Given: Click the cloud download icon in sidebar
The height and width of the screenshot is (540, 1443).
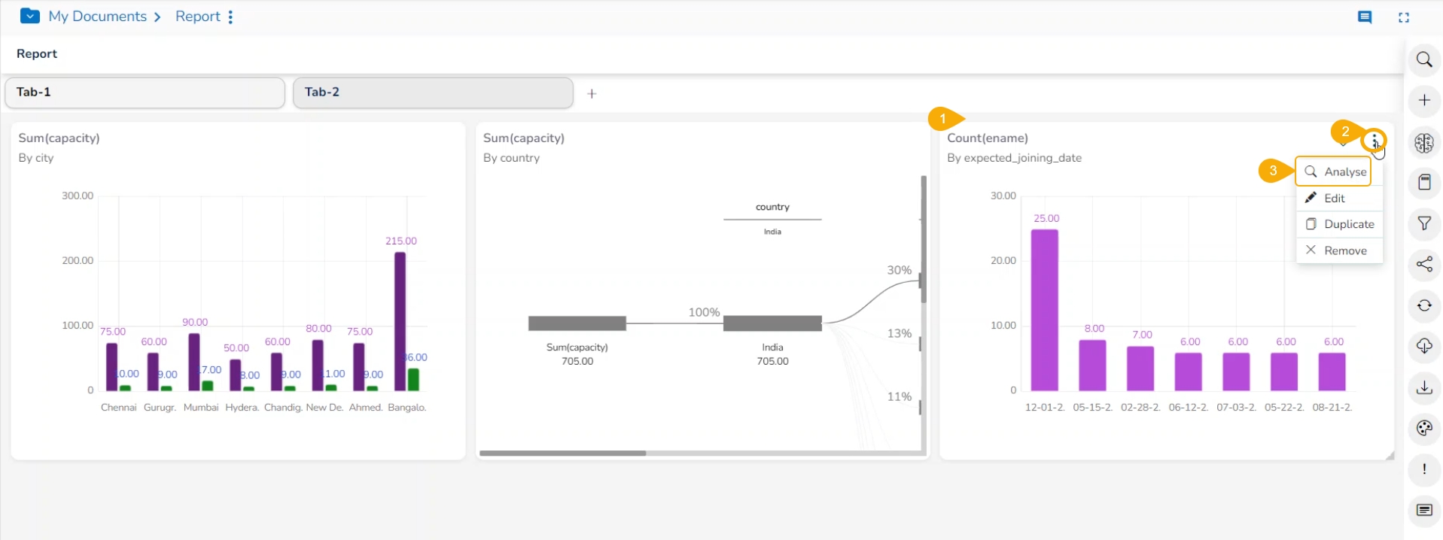Looking at the screenshot, I should (1423, 346).
